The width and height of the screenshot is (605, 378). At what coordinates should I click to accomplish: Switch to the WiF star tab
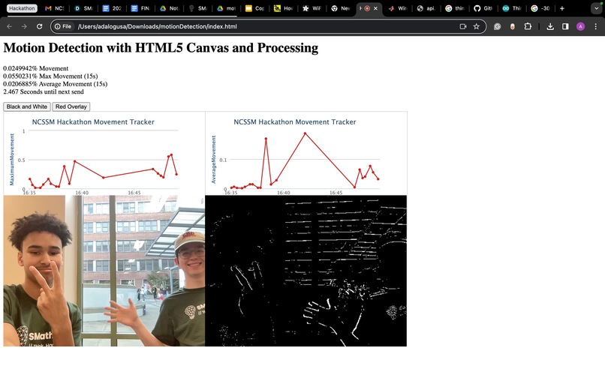312,8
